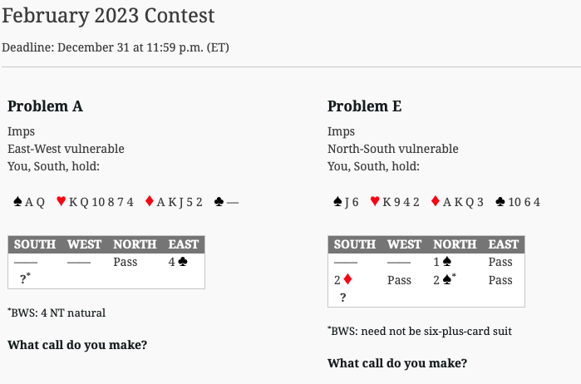Click North's Pass in Problem A auction
581x384 pixels.
(x=126, y=262)
